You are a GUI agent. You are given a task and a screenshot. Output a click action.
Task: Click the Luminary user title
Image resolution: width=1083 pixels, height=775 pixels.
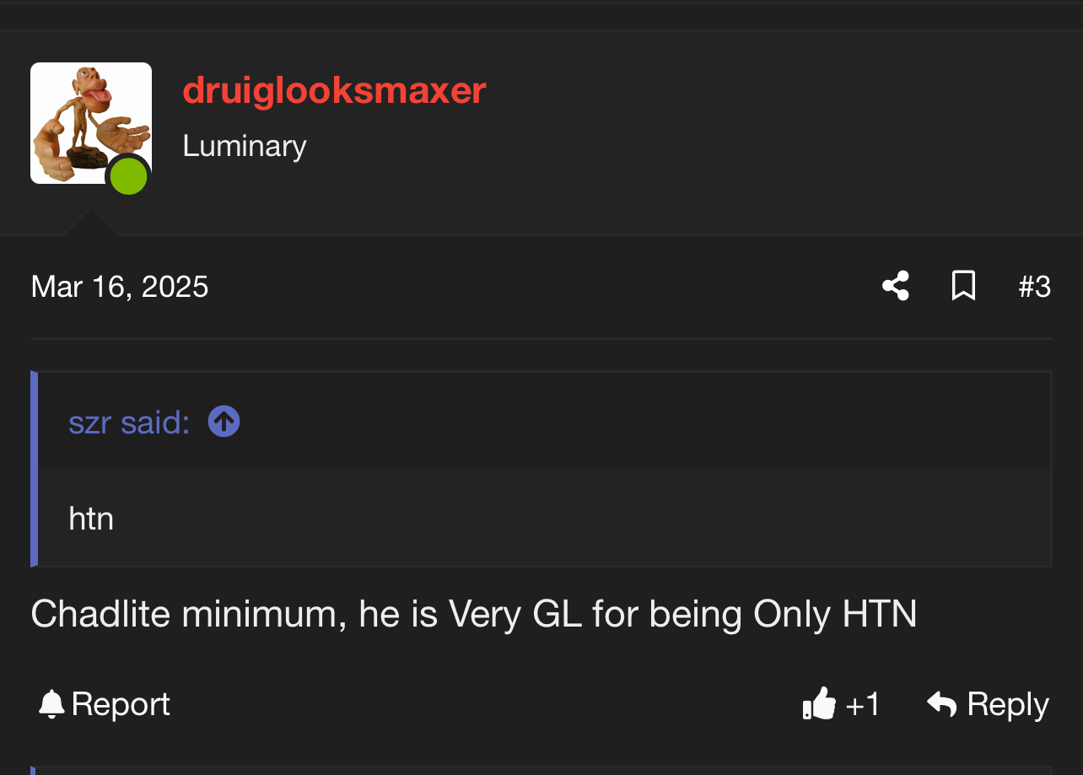245,146
